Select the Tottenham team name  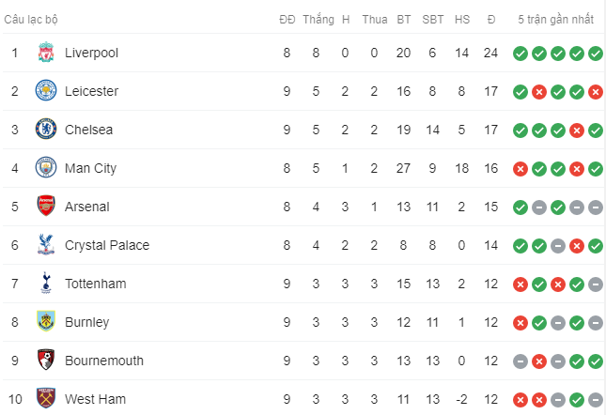[x=96, y=284]
